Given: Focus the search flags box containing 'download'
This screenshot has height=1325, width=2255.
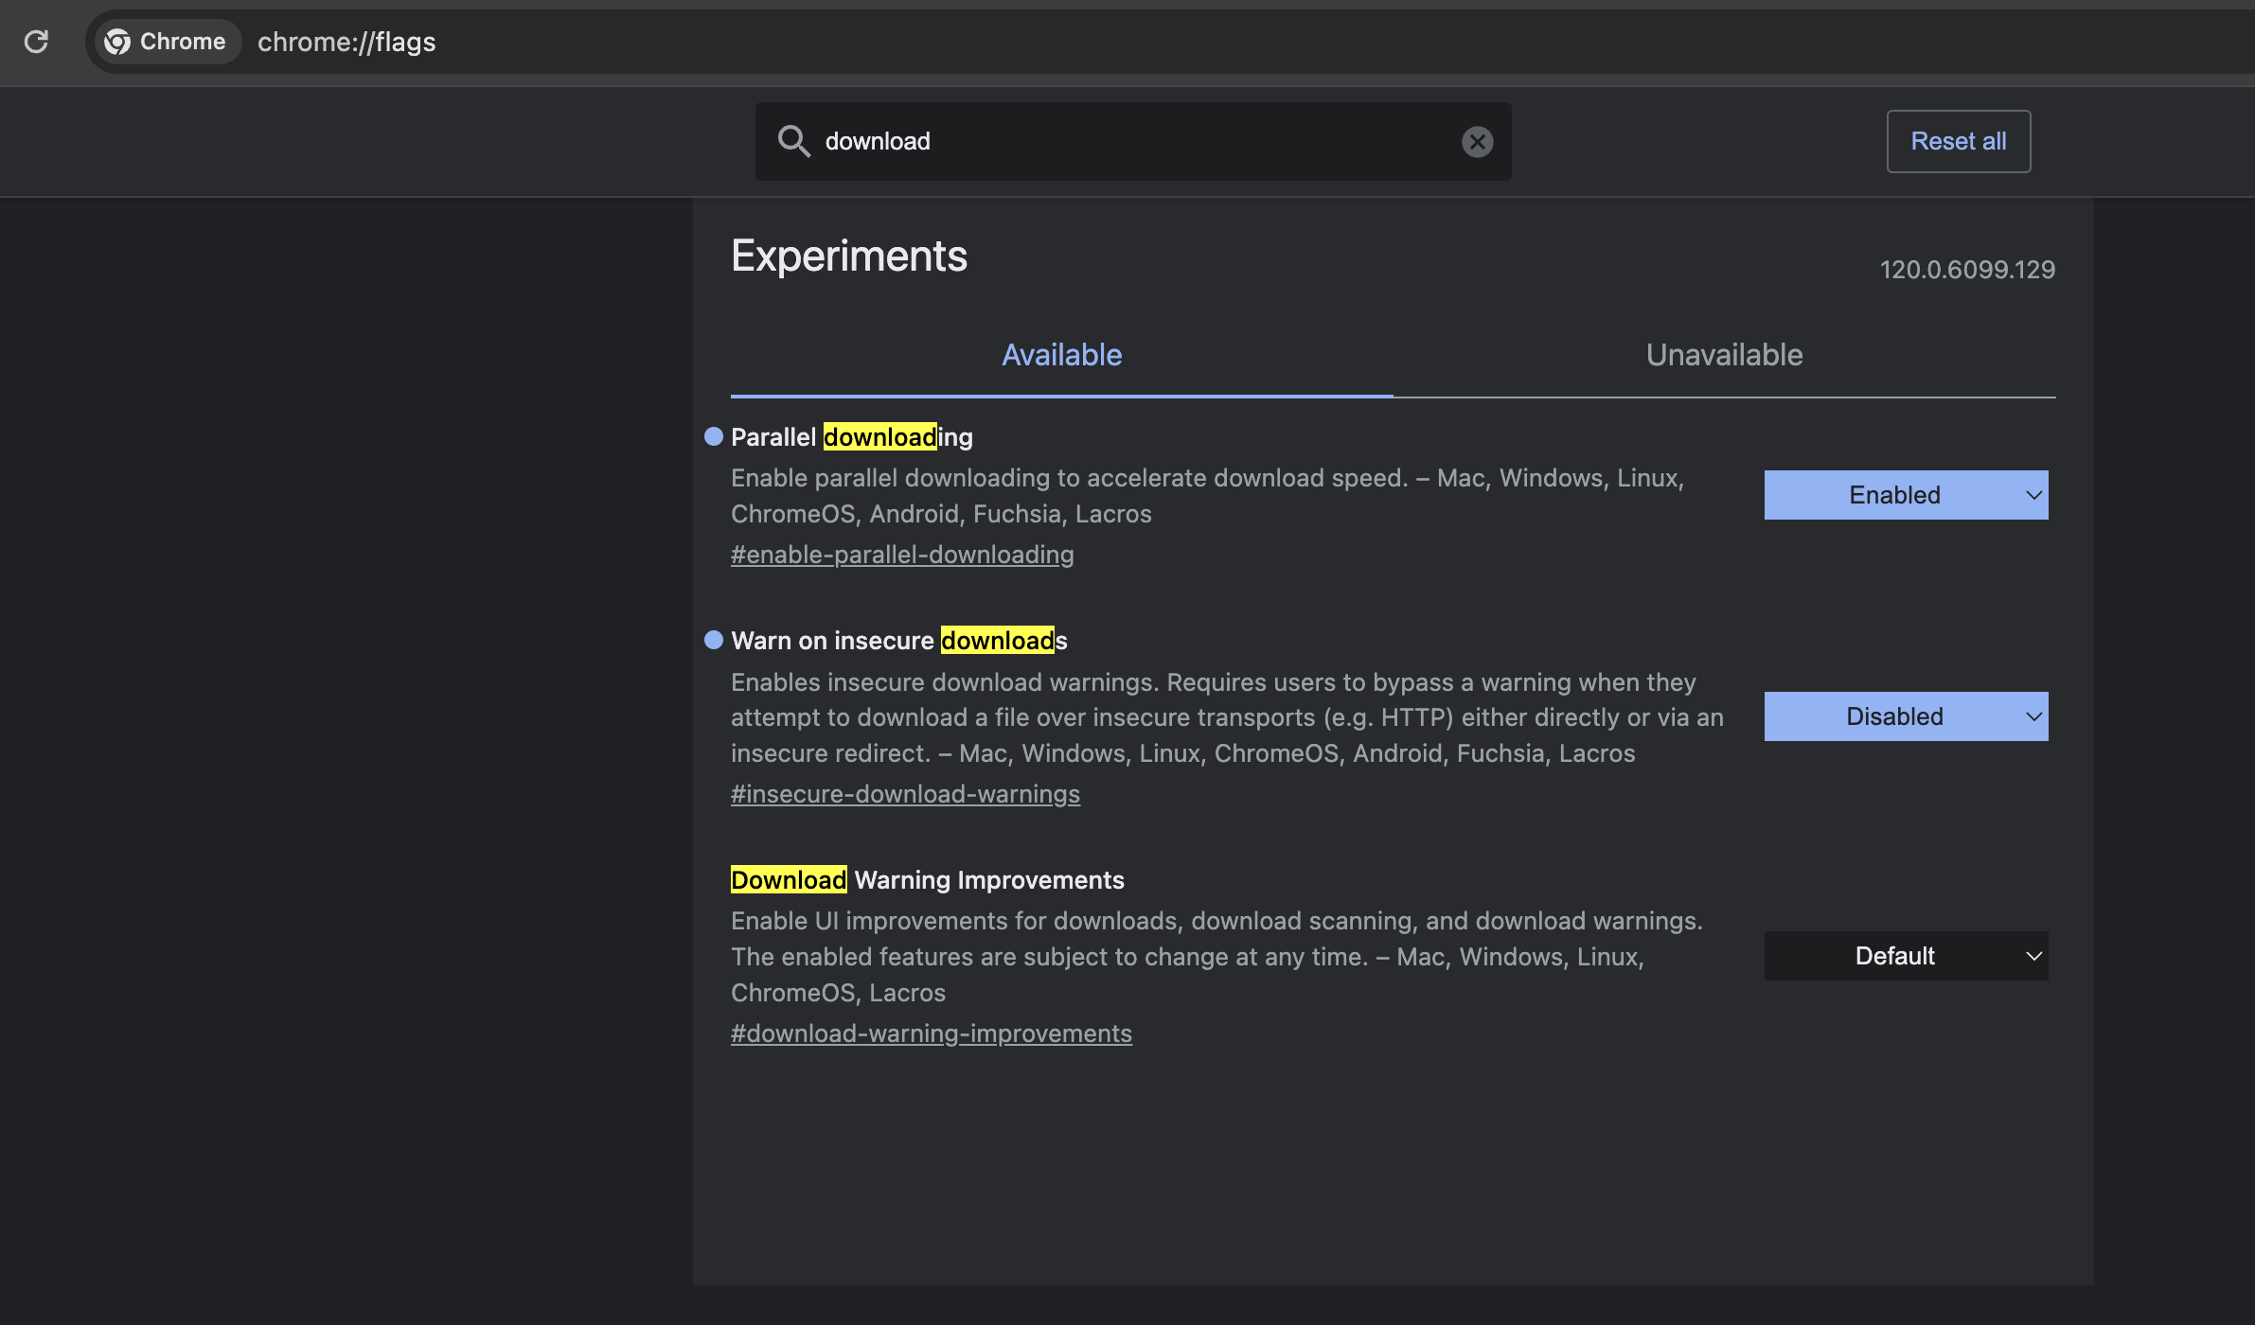Looking at the screenshot, I should 1132,141.
